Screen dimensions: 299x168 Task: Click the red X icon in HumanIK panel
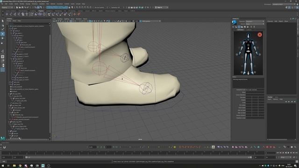260,35
